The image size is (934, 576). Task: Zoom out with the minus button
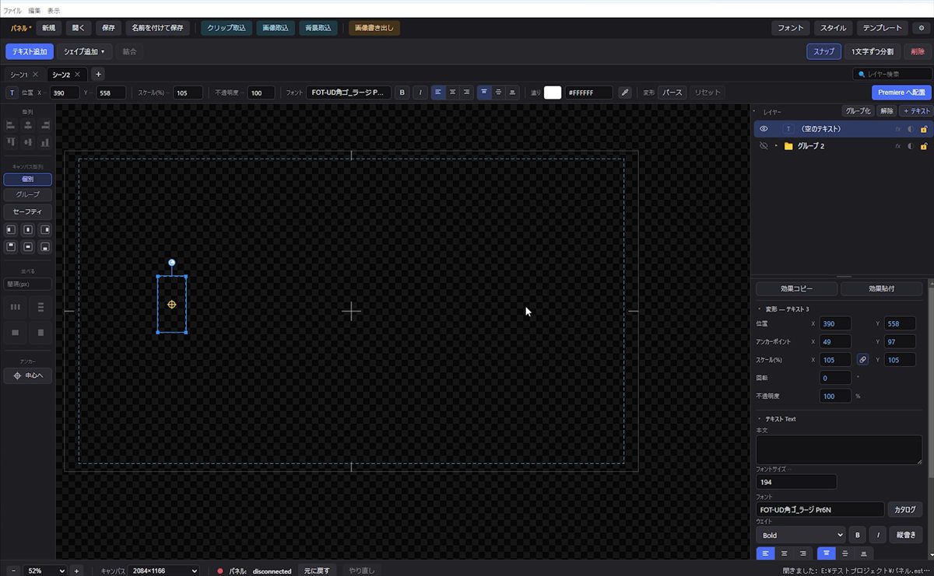pyautogui.click(x=13, y=571)
